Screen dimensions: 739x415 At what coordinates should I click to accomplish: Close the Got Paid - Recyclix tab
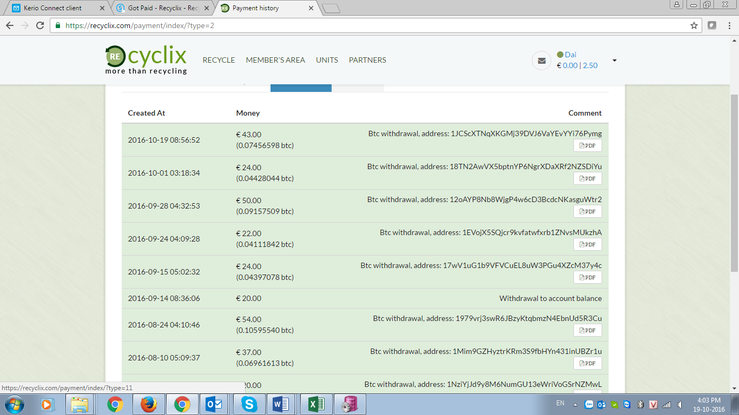click(207, 8)
